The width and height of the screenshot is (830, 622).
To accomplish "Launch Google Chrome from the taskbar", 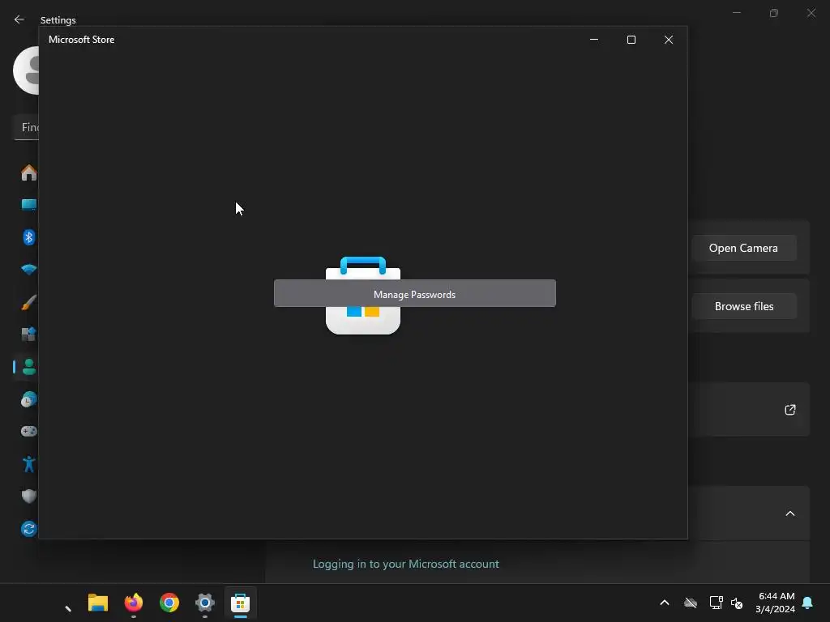I will pyautogui.click(x=169, y=603).
